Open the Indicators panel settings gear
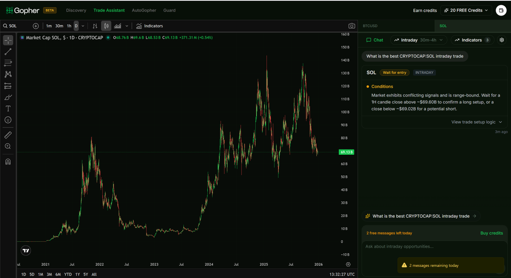 point(502,40)
